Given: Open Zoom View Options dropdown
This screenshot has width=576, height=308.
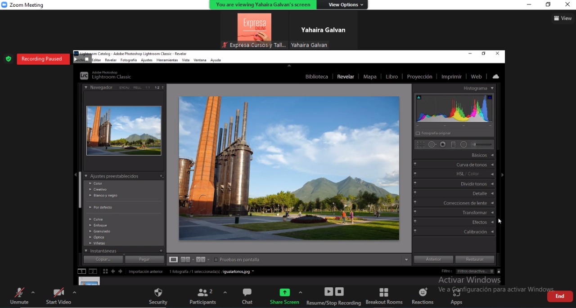Looking at the screenshot, I should [x=346, y=4].
